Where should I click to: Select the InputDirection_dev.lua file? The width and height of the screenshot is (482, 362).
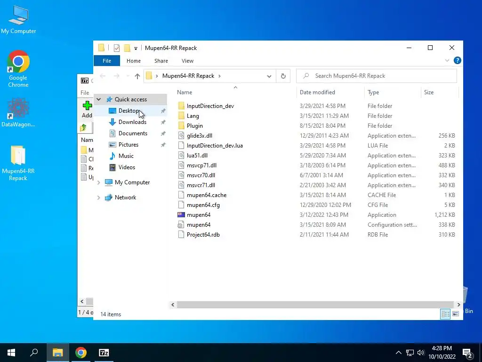(215, 145)
